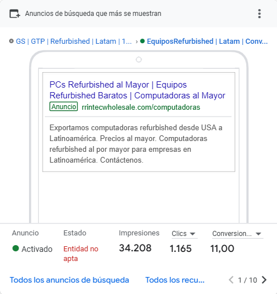Open ad group EquiposRefurbished | Latam | Conv...

207,42
